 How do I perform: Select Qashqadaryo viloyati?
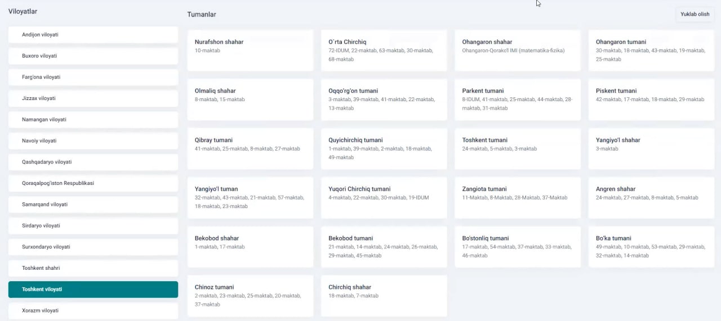93,162
